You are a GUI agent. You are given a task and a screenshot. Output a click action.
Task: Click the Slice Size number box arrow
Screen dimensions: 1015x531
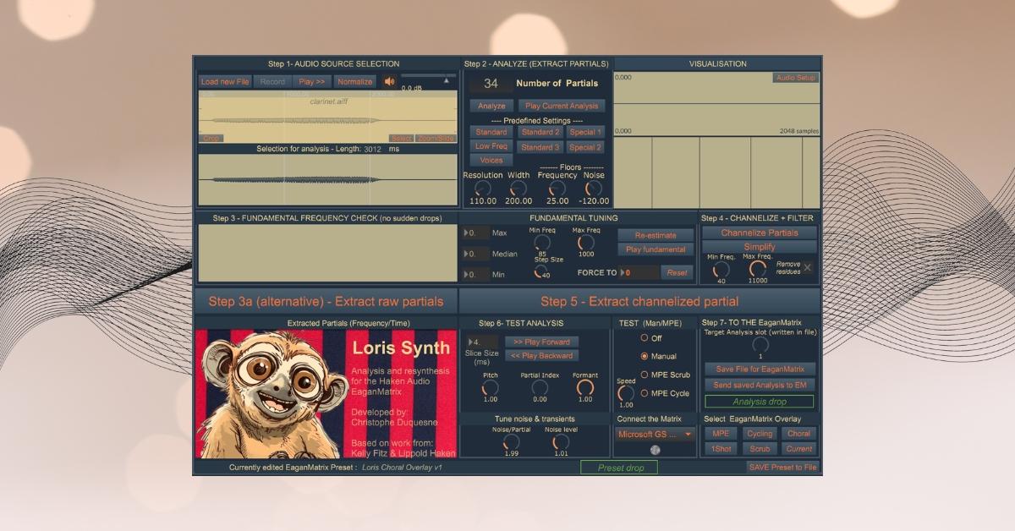[469, 342]
